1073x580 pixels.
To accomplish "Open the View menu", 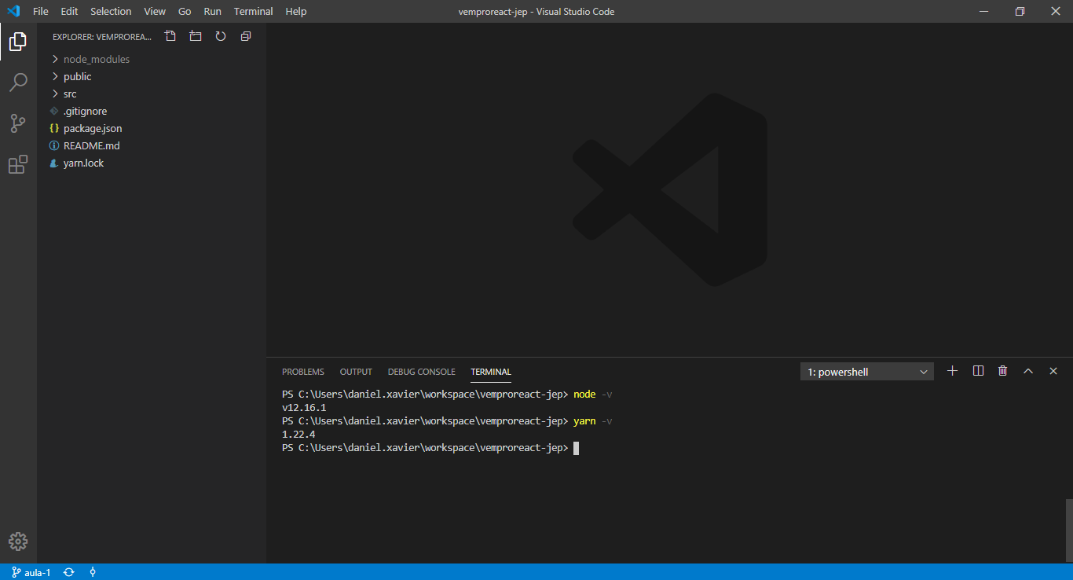I will pyautogui.click(x=155, y=11).
